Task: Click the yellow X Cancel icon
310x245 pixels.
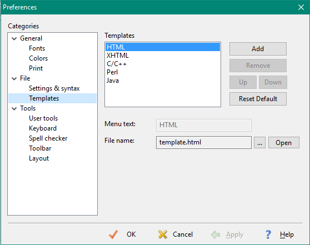Action: click(163, 234)
